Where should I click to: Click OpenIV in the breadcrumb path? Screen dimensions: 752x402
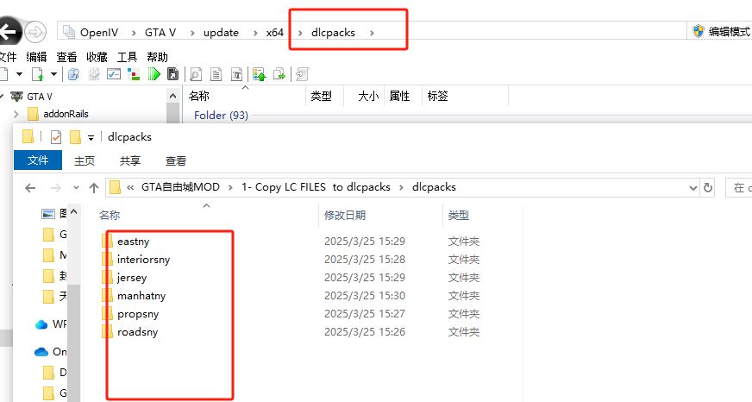[99, 33]
